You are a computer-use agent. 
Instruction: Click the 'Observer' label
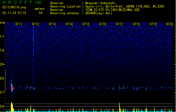coord(57,3)
